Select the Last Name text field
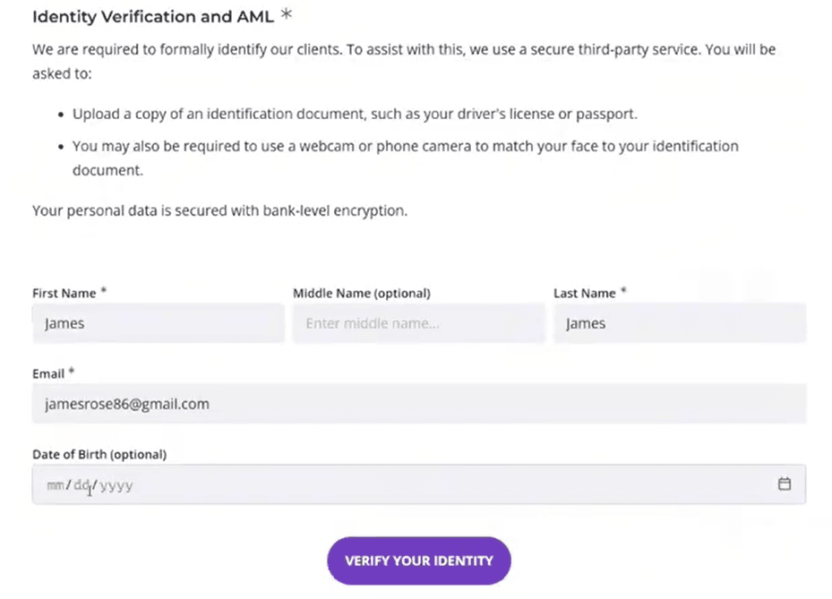The height and width of the screenshot is (599, 832). tap(679, 323)
